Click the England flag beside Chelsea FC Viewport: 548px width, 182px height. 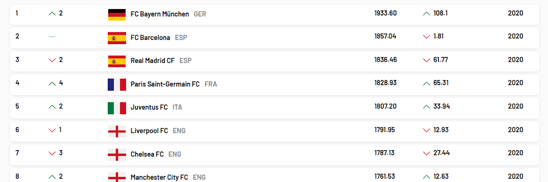pyautogui.click(x=117, y=155)
